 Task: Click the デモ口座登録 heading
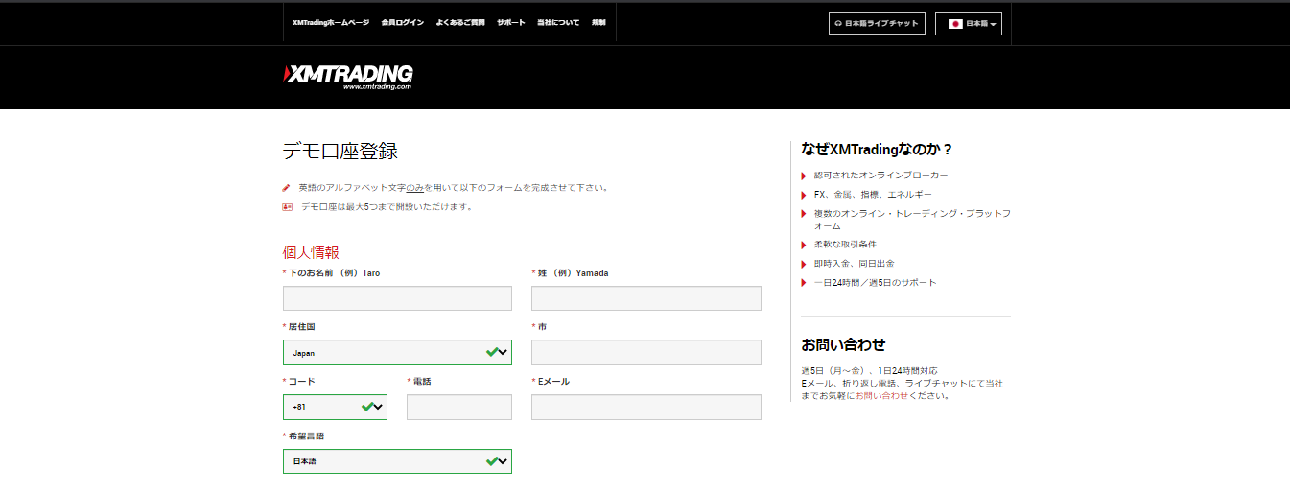pos(340,151)
